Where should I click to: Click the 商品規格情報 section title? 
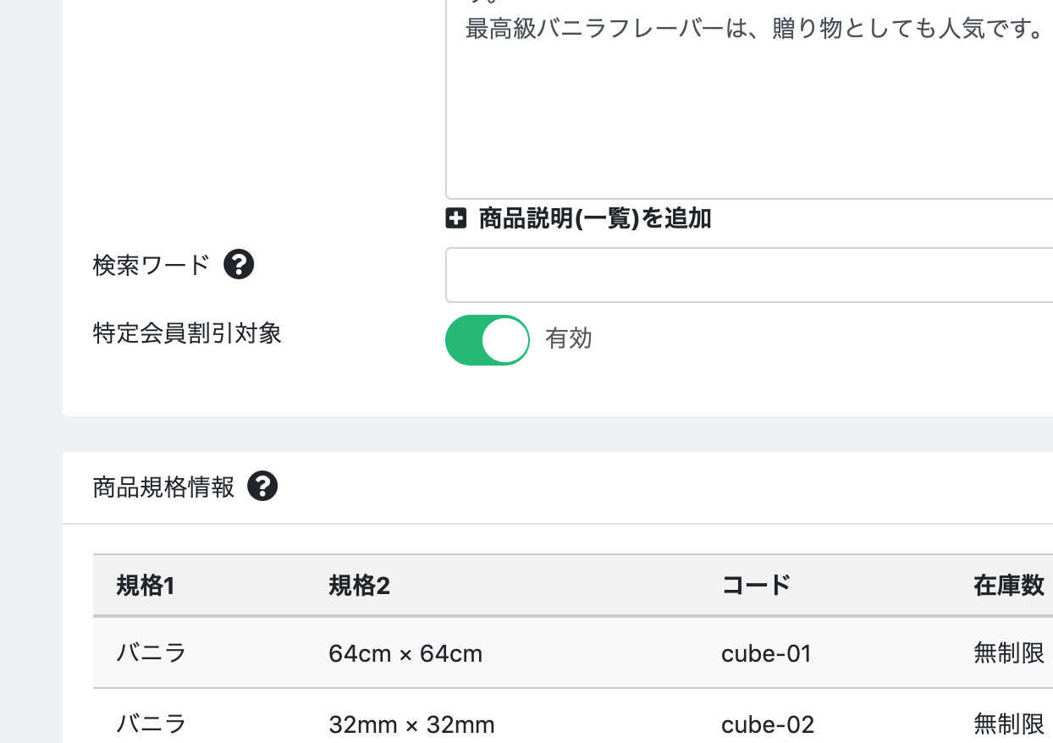pyautogui.click(x=163, y=487)
